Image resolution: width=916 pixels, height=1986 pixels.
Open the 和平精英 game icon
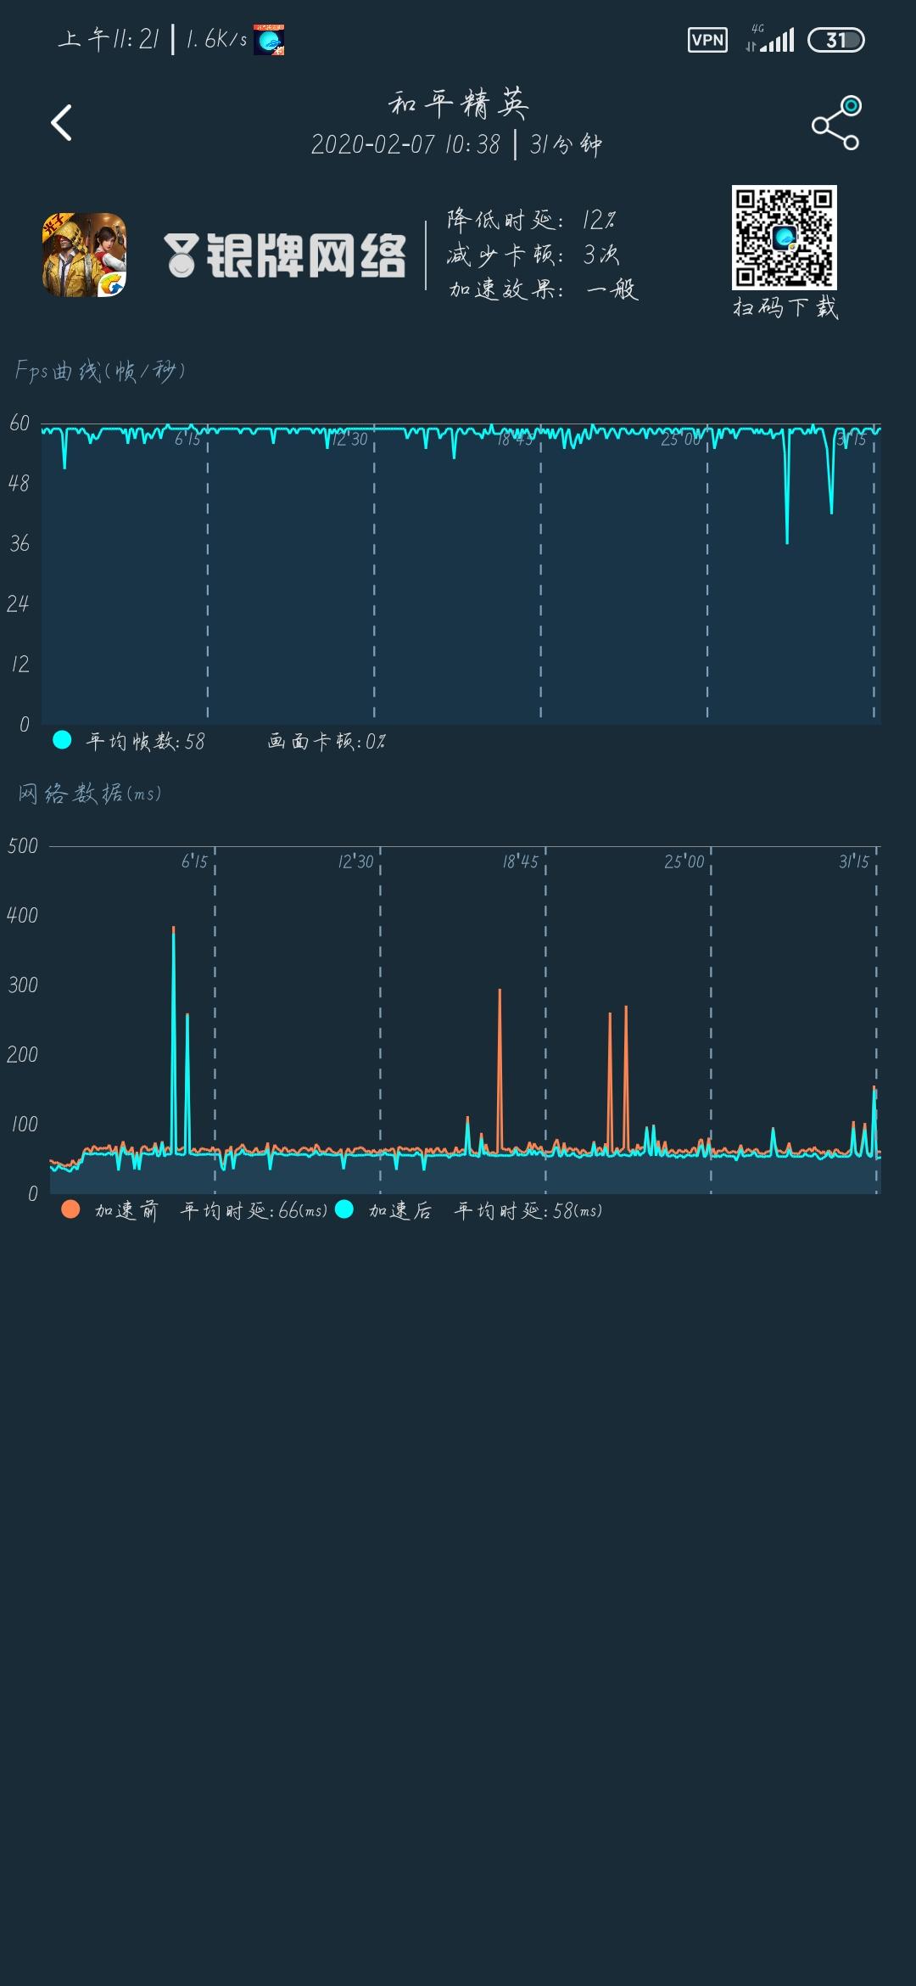(x=85, y=255)
